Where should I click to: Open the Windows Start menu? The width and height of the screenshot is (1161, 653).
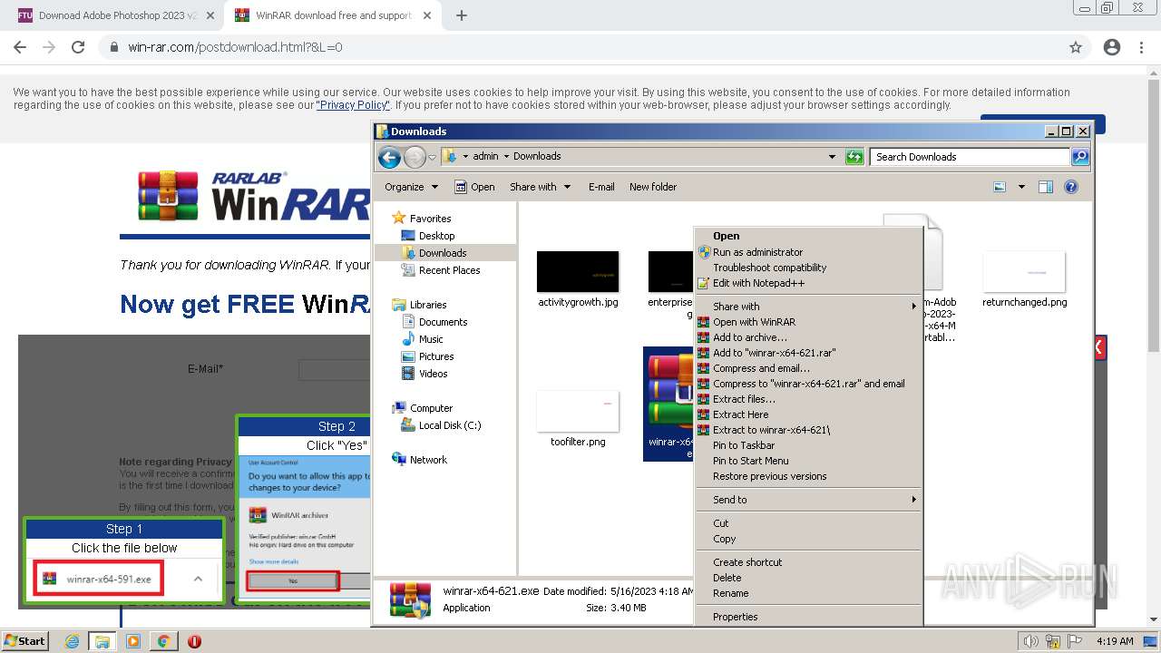[x=25, y=640]
